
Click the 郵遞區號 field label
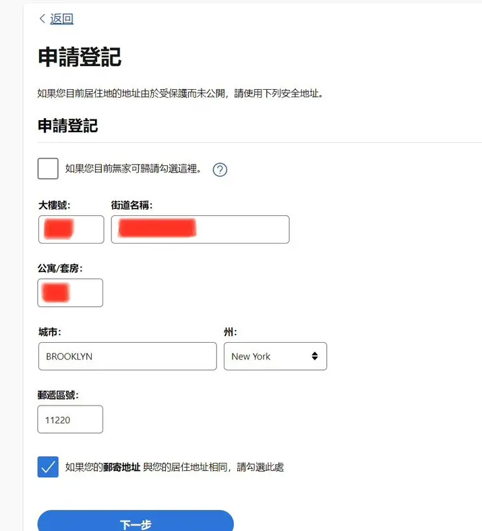[59, 395]
